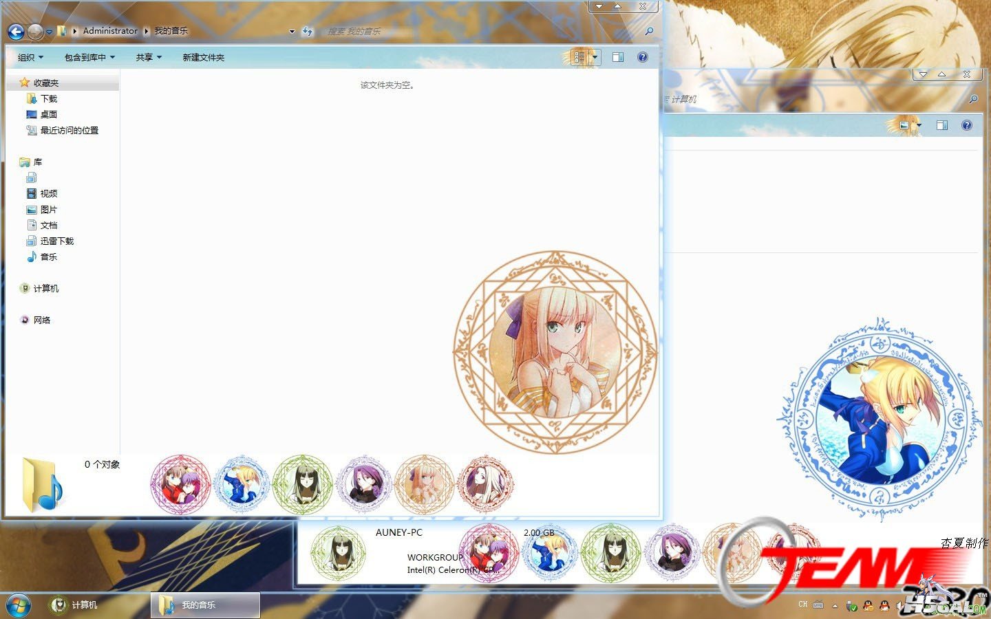Go back with the blue Back arrow

point(16,31)
